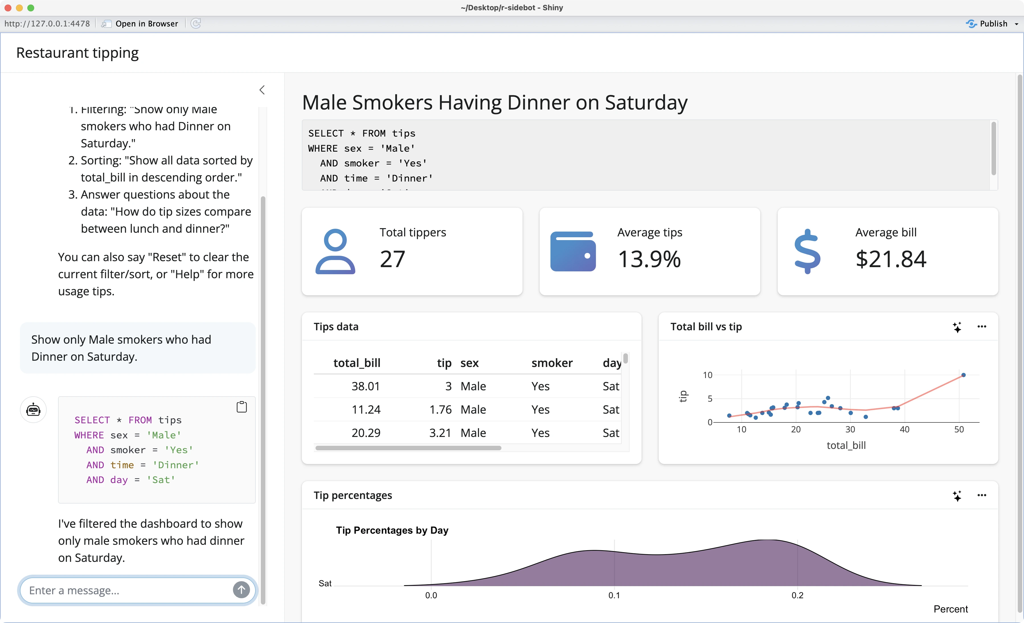Click the Total bill vs tip card title

(706, 327)
